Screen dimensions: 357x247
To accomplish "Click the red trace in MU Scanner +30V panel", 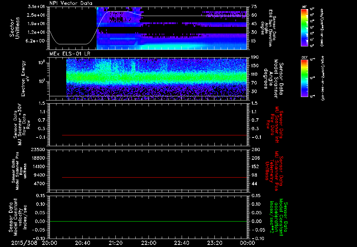I will [154, 135].
